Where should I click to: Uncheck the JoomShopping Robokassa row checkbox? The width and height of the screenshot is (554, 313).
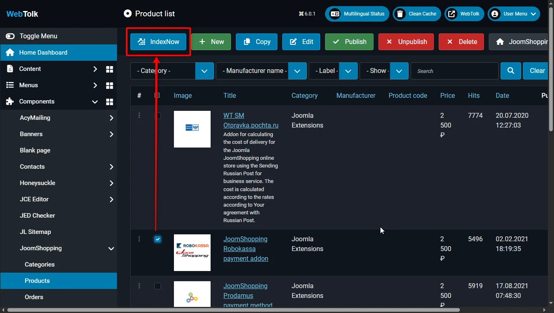click(158, 239)
